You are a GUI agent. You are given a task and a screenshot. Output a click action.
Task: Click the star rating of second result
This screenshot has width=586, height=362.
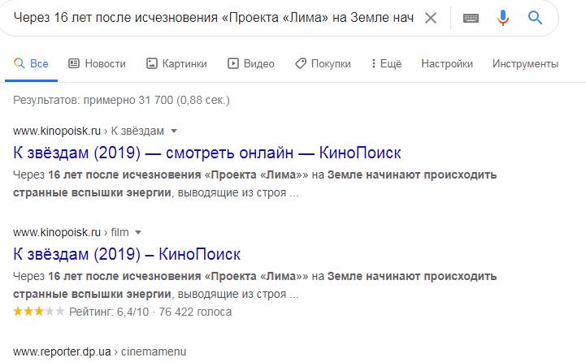(38, 311)
